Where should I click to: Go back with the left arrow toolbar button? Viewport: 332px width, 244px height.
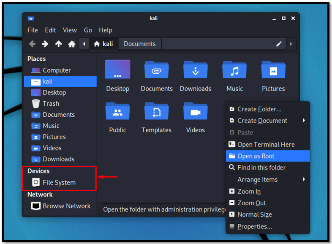[x=33, y=44]
